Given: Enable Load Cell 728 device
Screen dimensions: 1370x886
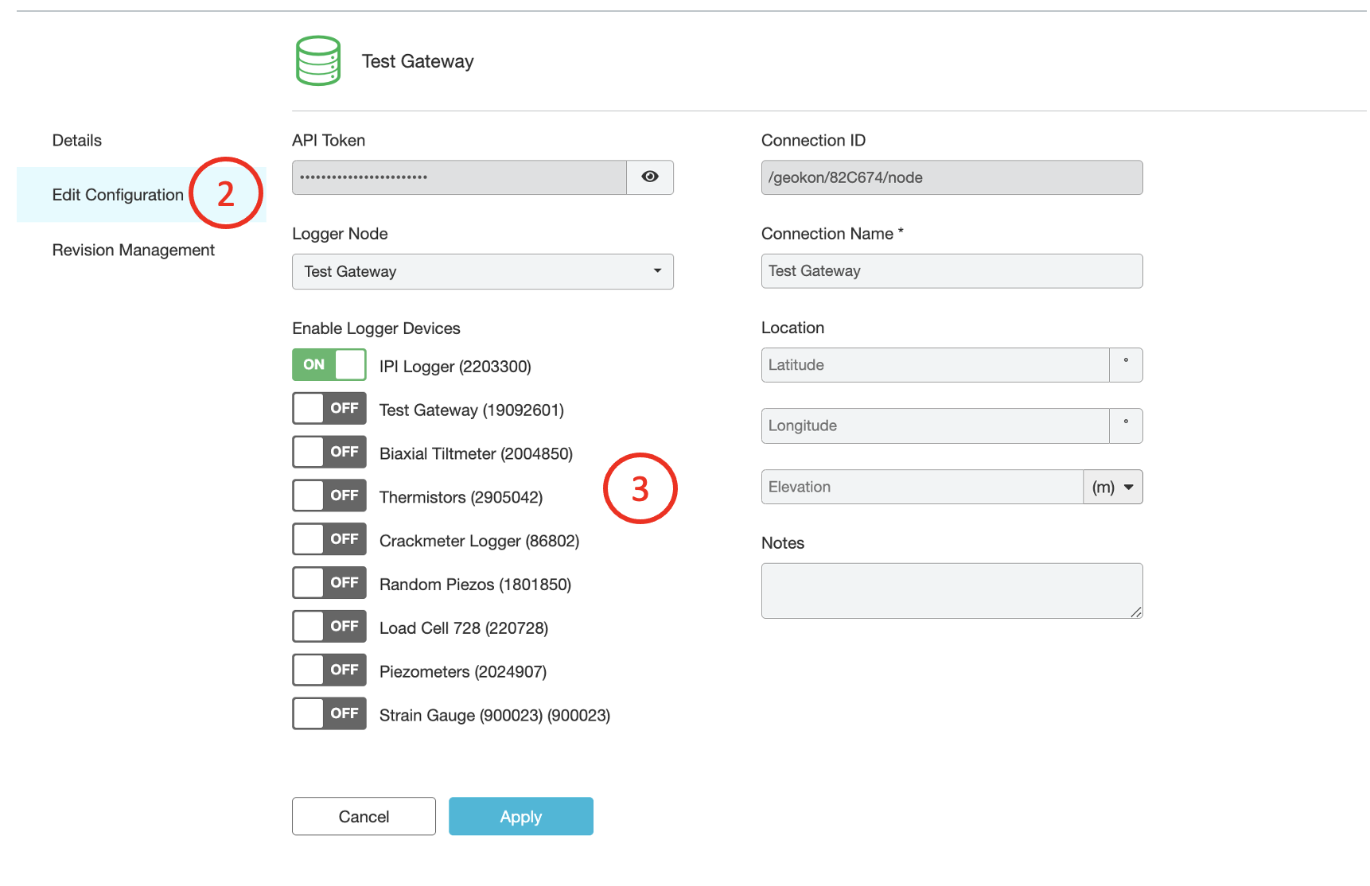Looking at the screenshot, I should tap(329, 627).
